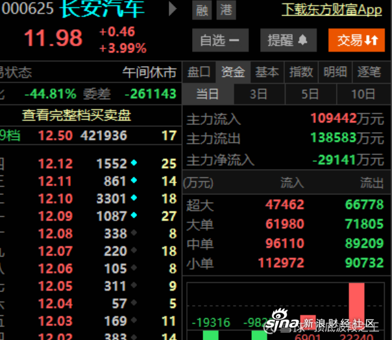Select the 12.04 ask price row
This screenshot has width=392, height=340.
coord(90,303)
